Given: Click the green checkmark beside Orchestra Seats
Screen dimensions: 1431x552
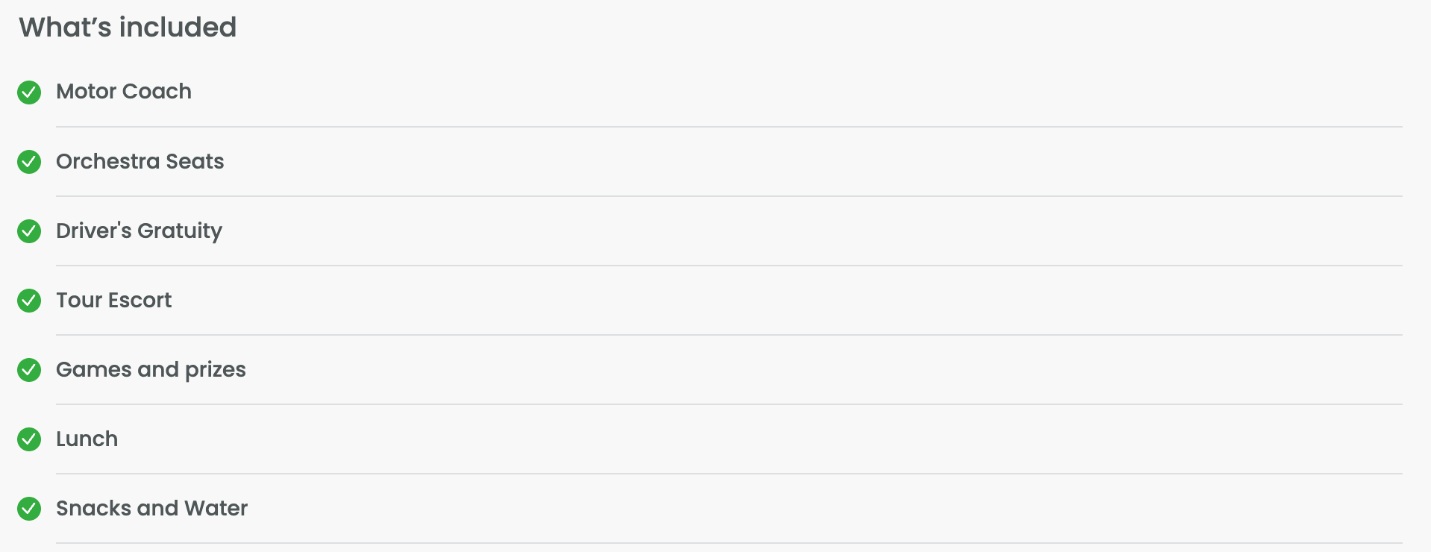Looking at the screenshot, I should (x=29, y=162).
